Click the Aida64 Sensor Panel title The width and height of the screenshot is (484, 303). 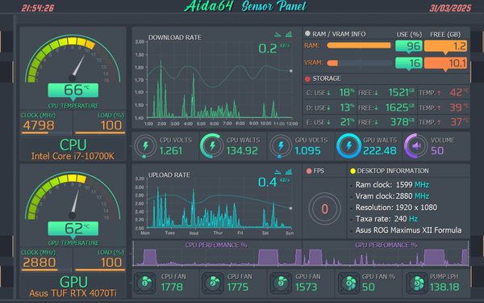[x=245, y=6]
